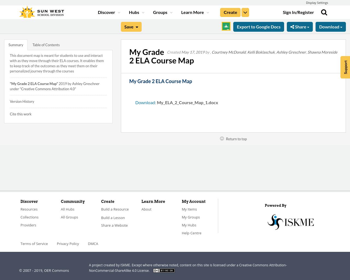Expand the Create options arrow

pos(245,12)
